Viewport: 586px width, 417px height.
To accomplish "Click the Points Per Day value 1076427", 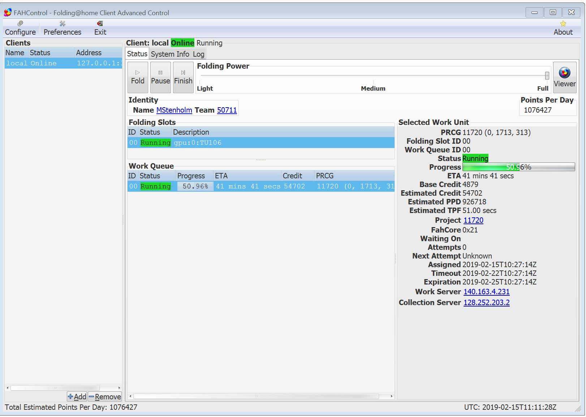I will (538, 110).
